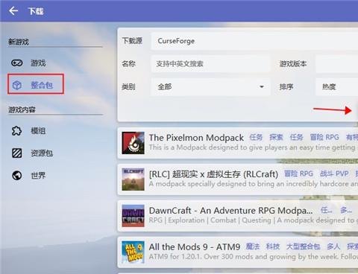Open the RLCraft modpack entry
358x274 pixels.
coord(238,179)
